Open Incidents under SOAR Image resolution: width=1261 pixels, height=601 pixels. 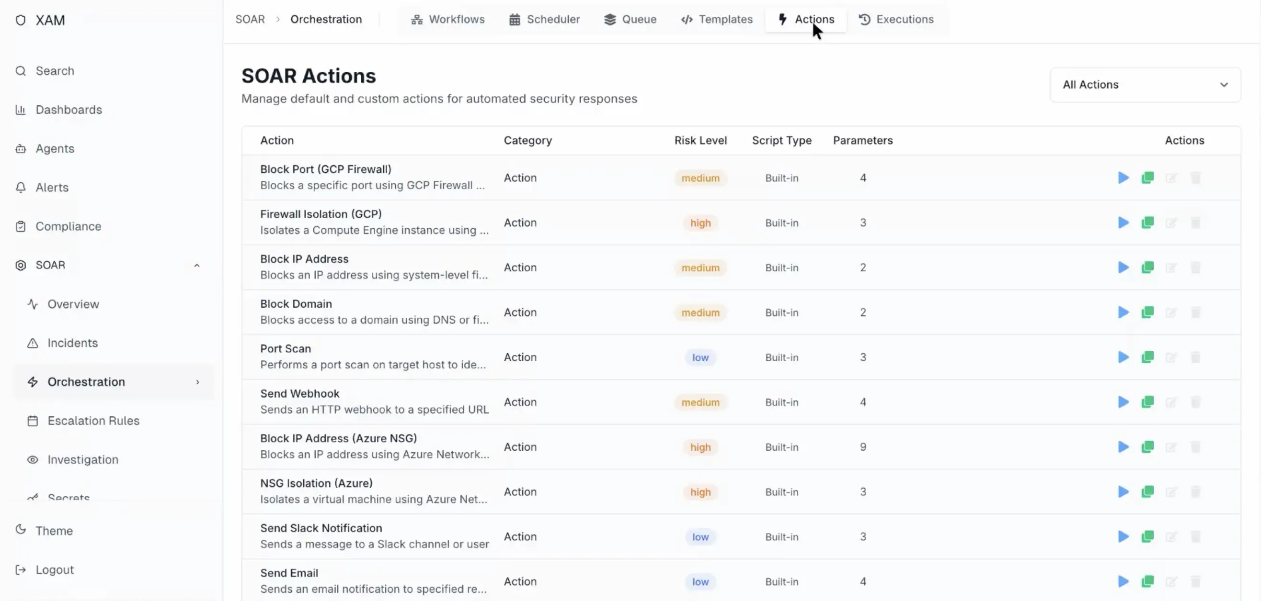[72, 343]
